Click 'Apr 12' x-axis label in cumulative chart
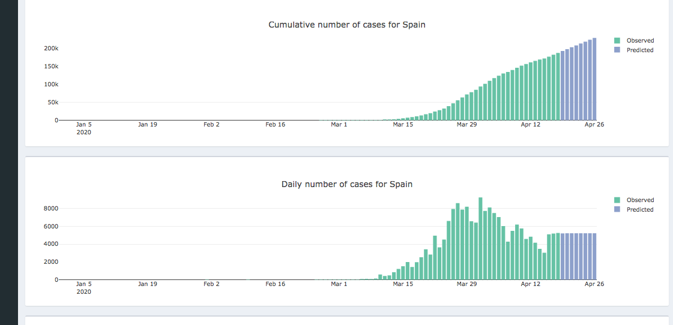The height and width of the screenshot is (325, 673). (530, 125)
